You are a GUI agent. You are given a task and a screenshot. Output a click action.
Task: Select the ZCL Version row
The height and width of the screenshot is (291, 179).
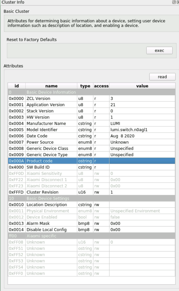(92, 99)
